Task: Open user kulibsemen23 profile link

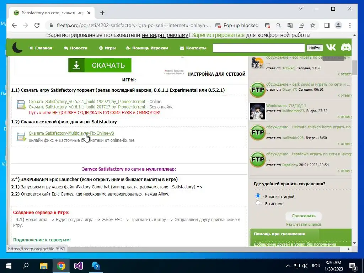Action: pyautogui.click(x=293, y=111)
